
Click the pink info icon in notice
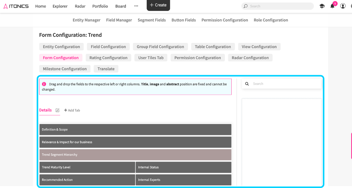[x=44, y=84]
